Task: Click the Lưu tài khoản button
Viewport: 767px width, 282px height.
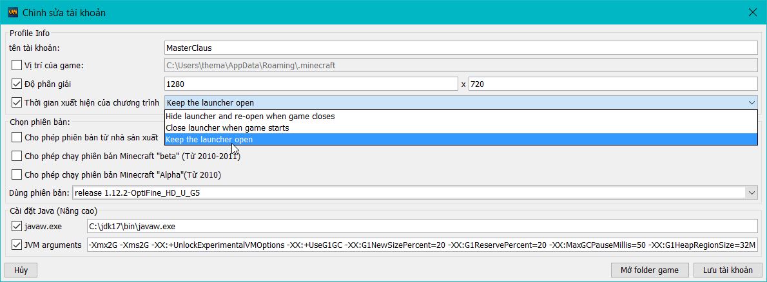Action: click(728, 270)
